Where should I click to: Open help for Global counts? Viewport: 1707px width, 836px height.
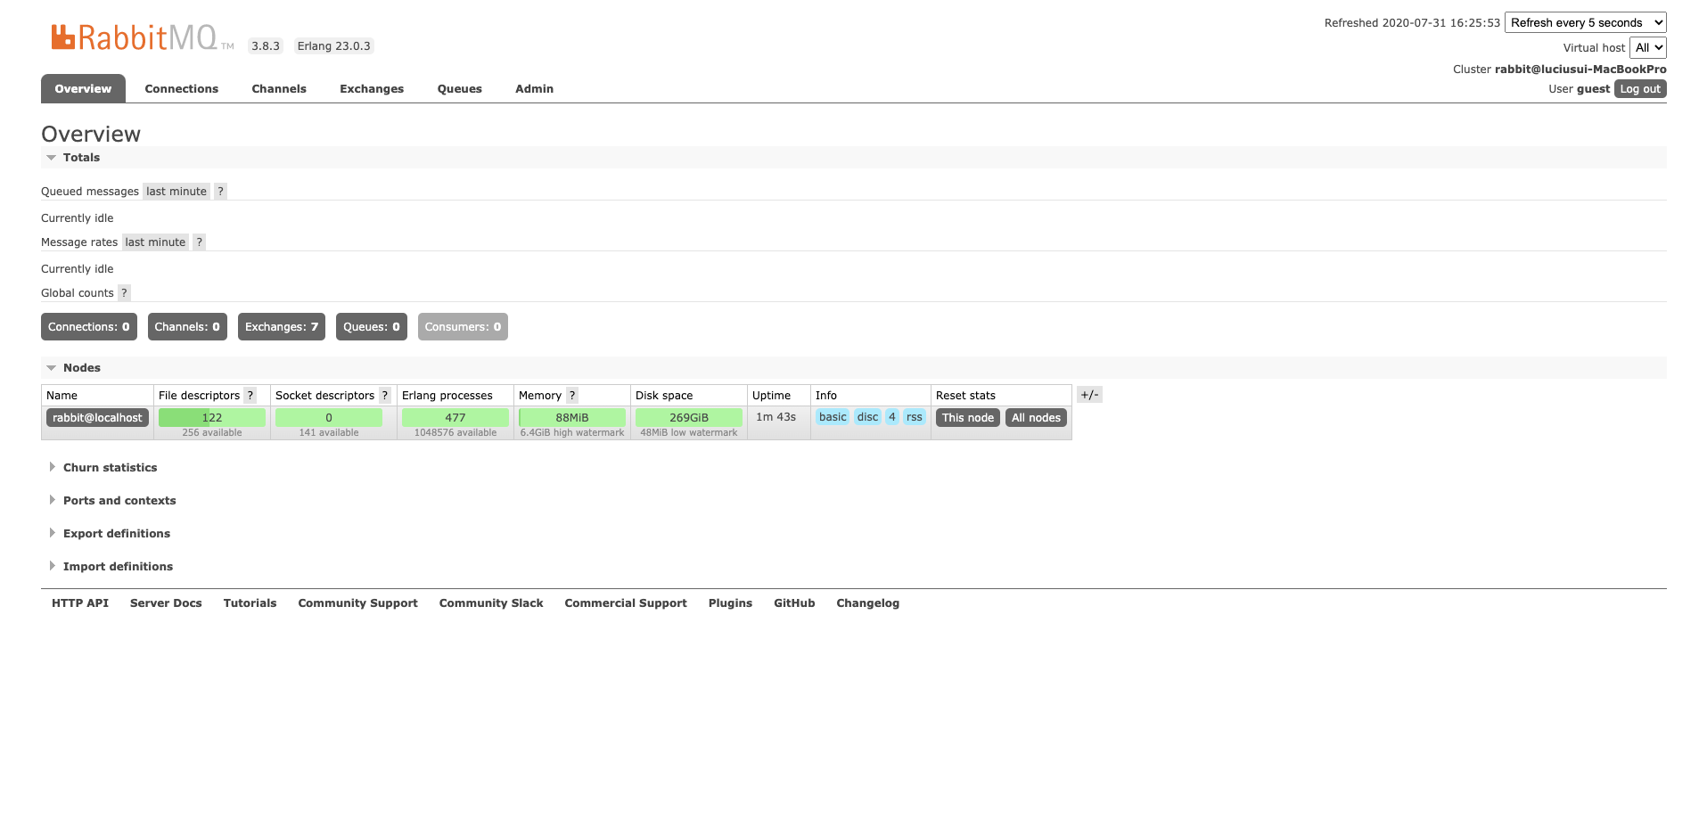click(125, 293)
